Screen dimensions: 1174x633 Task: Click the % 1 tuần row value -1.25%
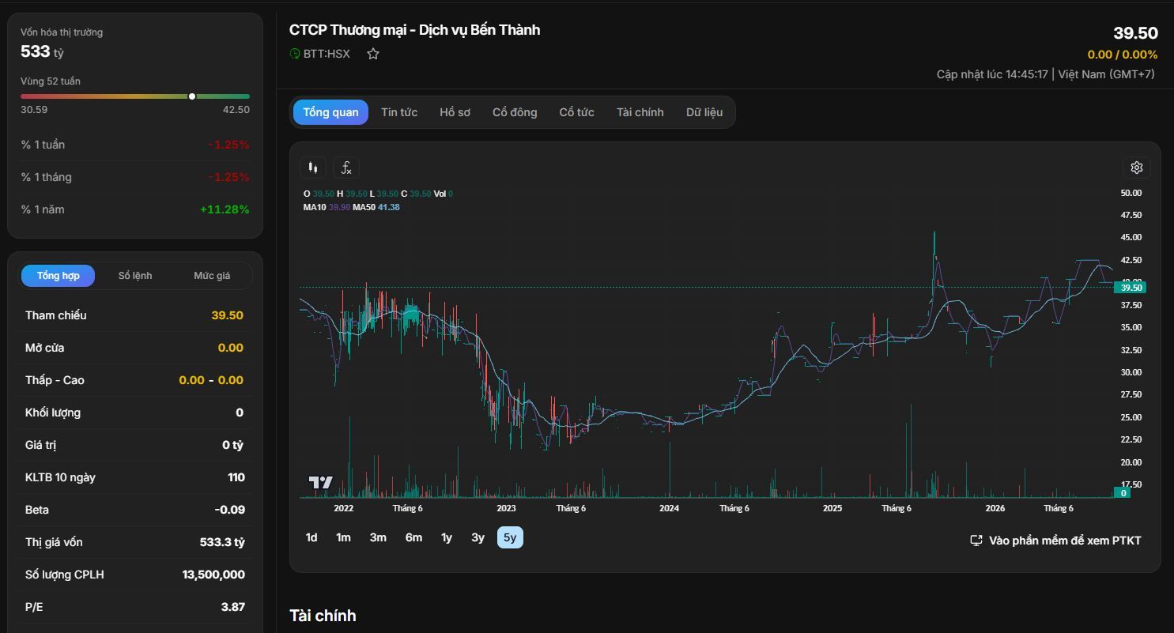[x=228, y=145]
